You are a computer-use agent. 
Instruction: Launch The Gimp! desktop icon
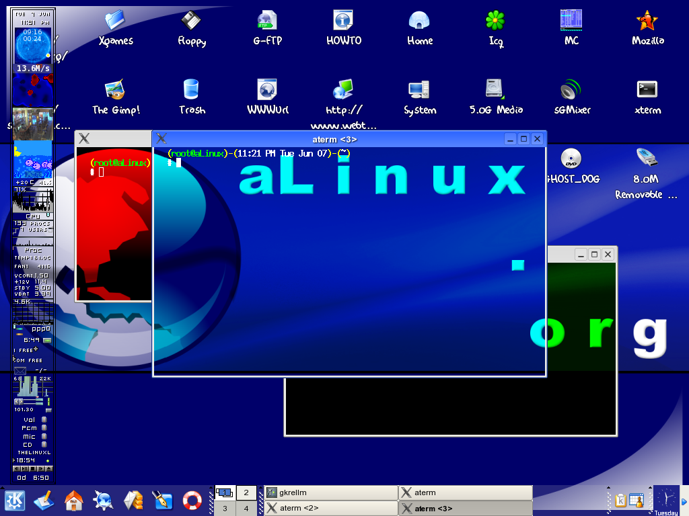point(115,89)
